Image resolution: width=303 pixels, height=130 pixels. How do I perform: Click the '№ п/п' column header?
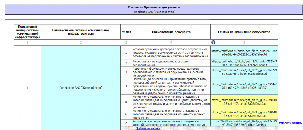126,32
